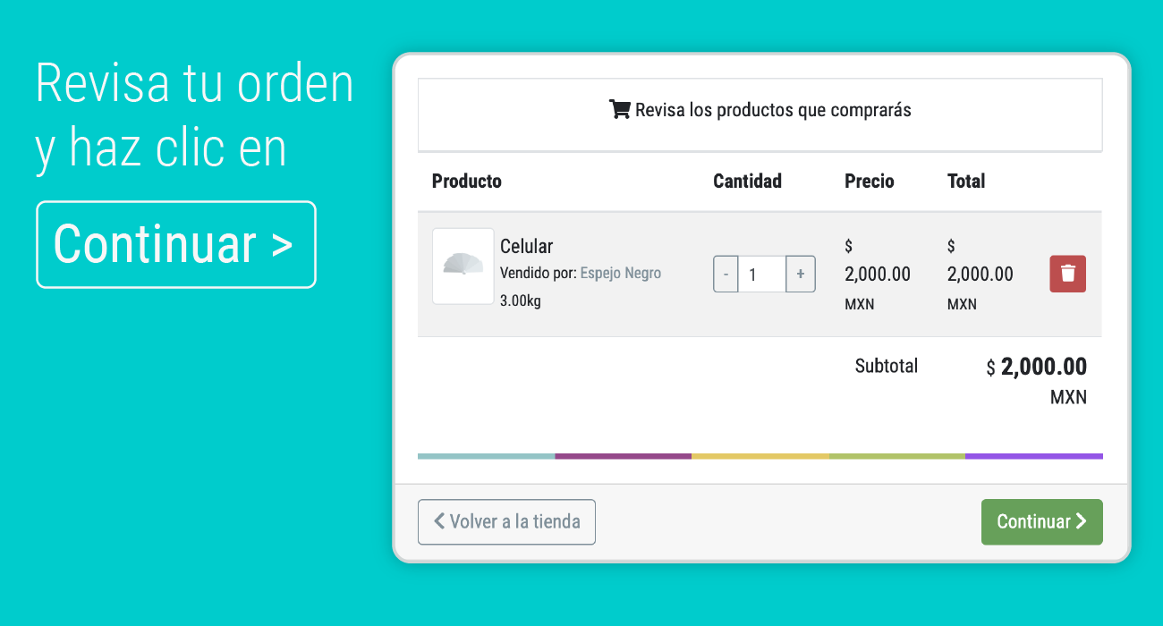Click the large outlined Continuar > label
The image size is (1163, 626).
point(176,244)
